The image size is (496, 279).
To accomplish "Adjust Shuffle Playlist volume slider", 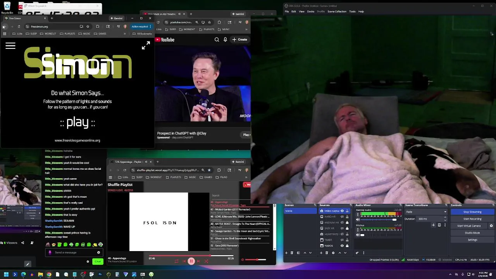I will 257,260.
